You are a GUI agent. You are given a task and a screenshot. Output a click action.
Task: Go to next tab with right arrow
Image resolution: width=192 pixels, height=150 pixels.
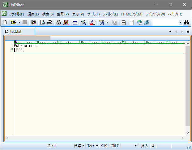[182, 32]
